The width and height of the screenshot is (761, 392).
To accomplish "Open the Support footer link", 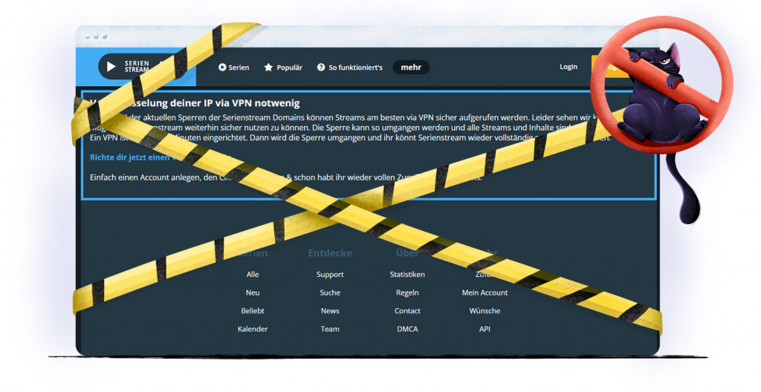I will [330, 275].
